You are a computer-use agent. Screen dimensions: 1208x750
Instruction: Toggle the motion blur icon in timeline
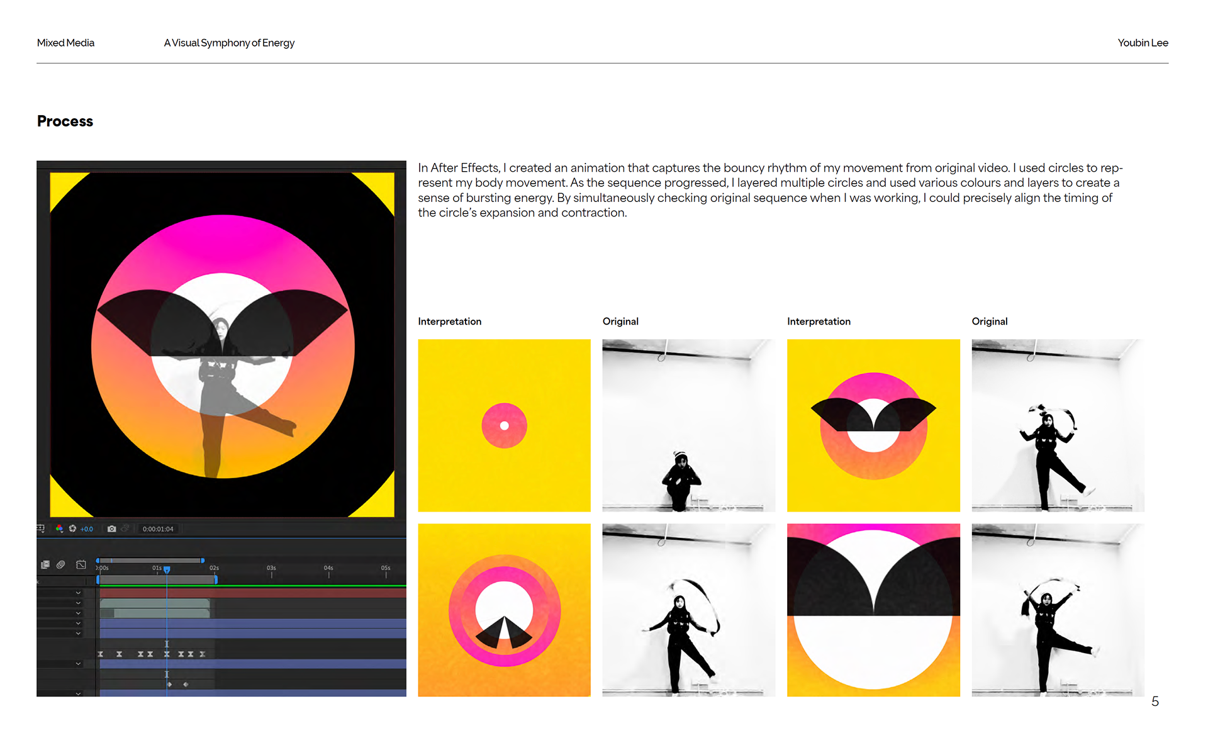pyautogui.click(x=61, y=564)
